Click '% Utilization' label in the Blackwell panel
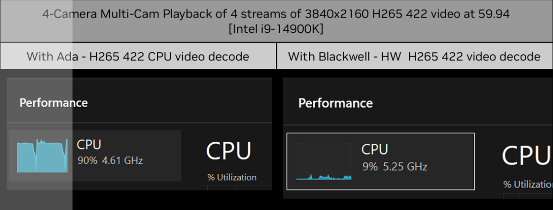This screenshot has width=553, height=210. 528,184
